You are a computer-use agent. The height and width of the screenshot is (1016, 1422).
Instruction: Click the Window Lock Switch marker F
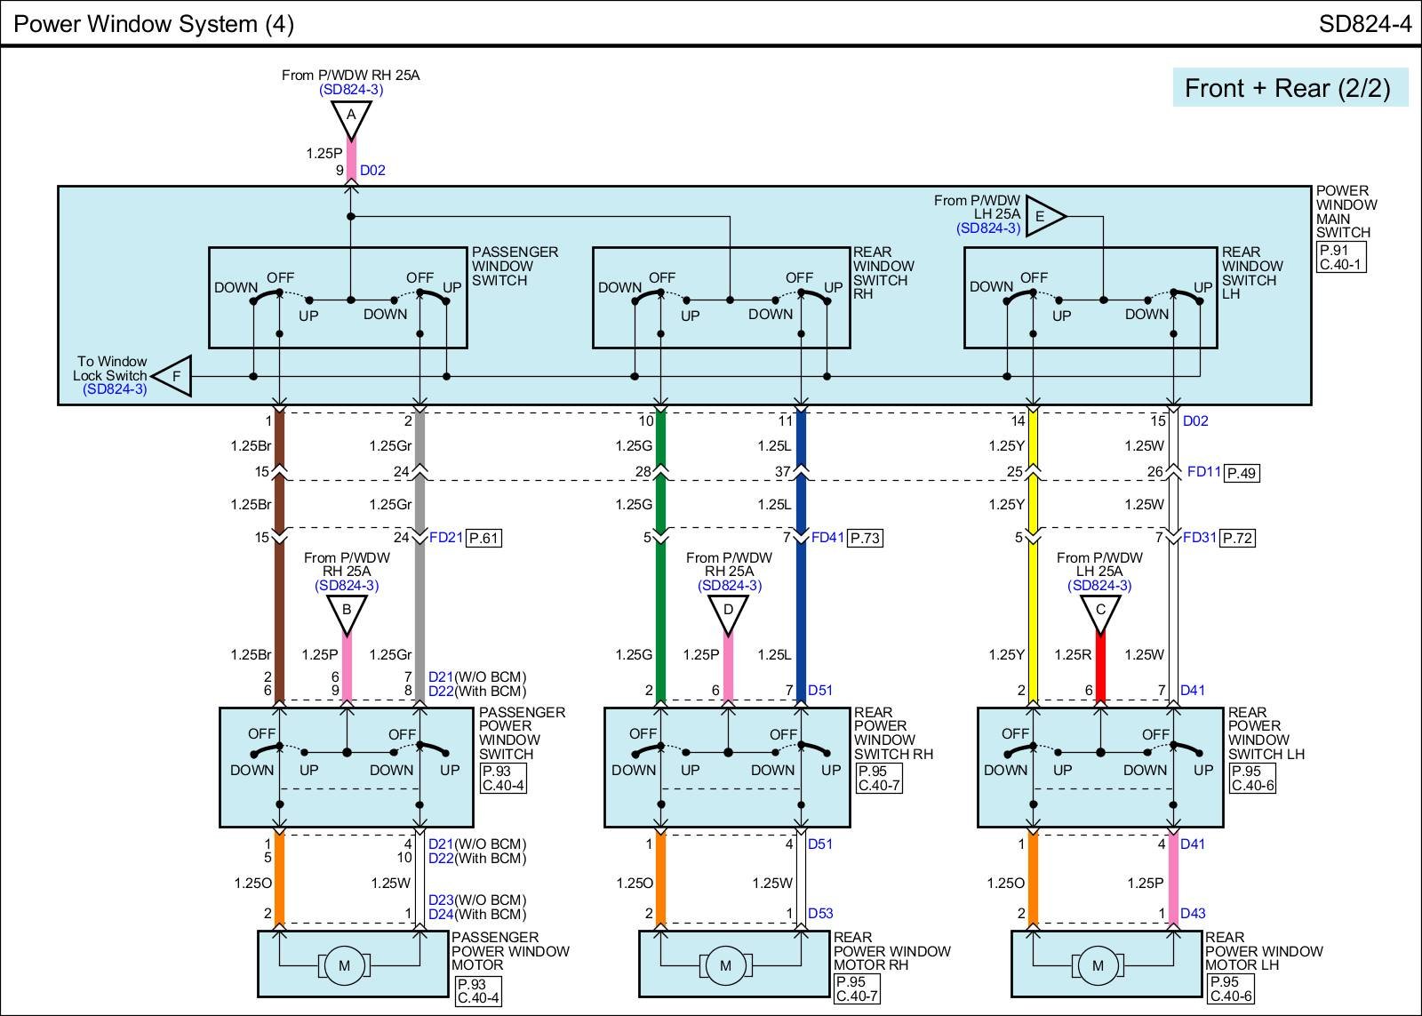[x=173, y=376]
